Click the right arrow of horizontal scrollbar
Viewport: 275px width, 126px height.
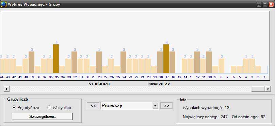(268, 89)
